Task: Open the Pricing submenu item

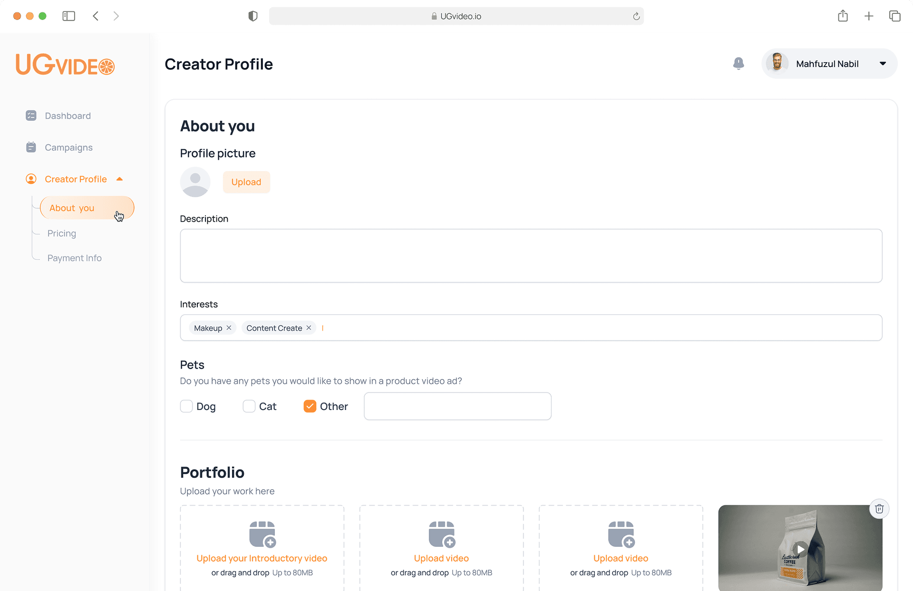Action: 62,233
